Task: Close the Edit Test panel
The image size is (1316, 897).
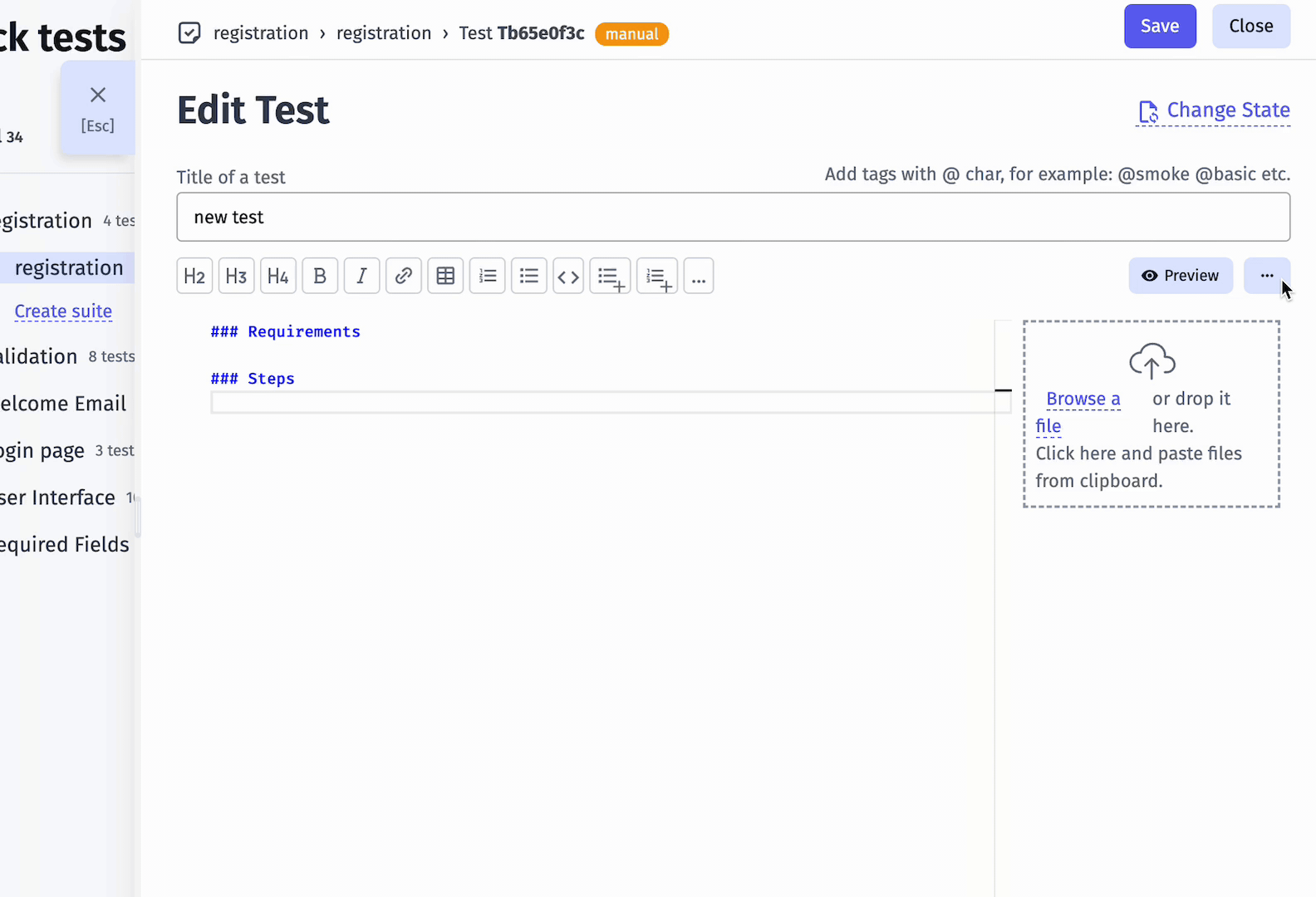Action: click(1251, 26)
